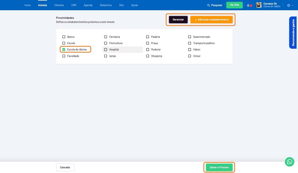Open the Clientes menu

(x=59, y=5)
